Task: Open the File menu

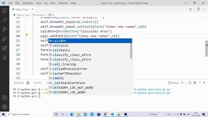Action: tap(10, 3)
